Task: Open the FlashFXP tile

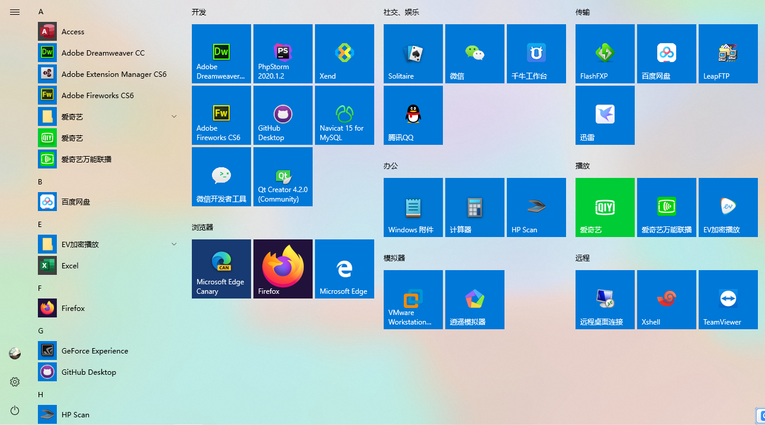Action: click(605, 54)
